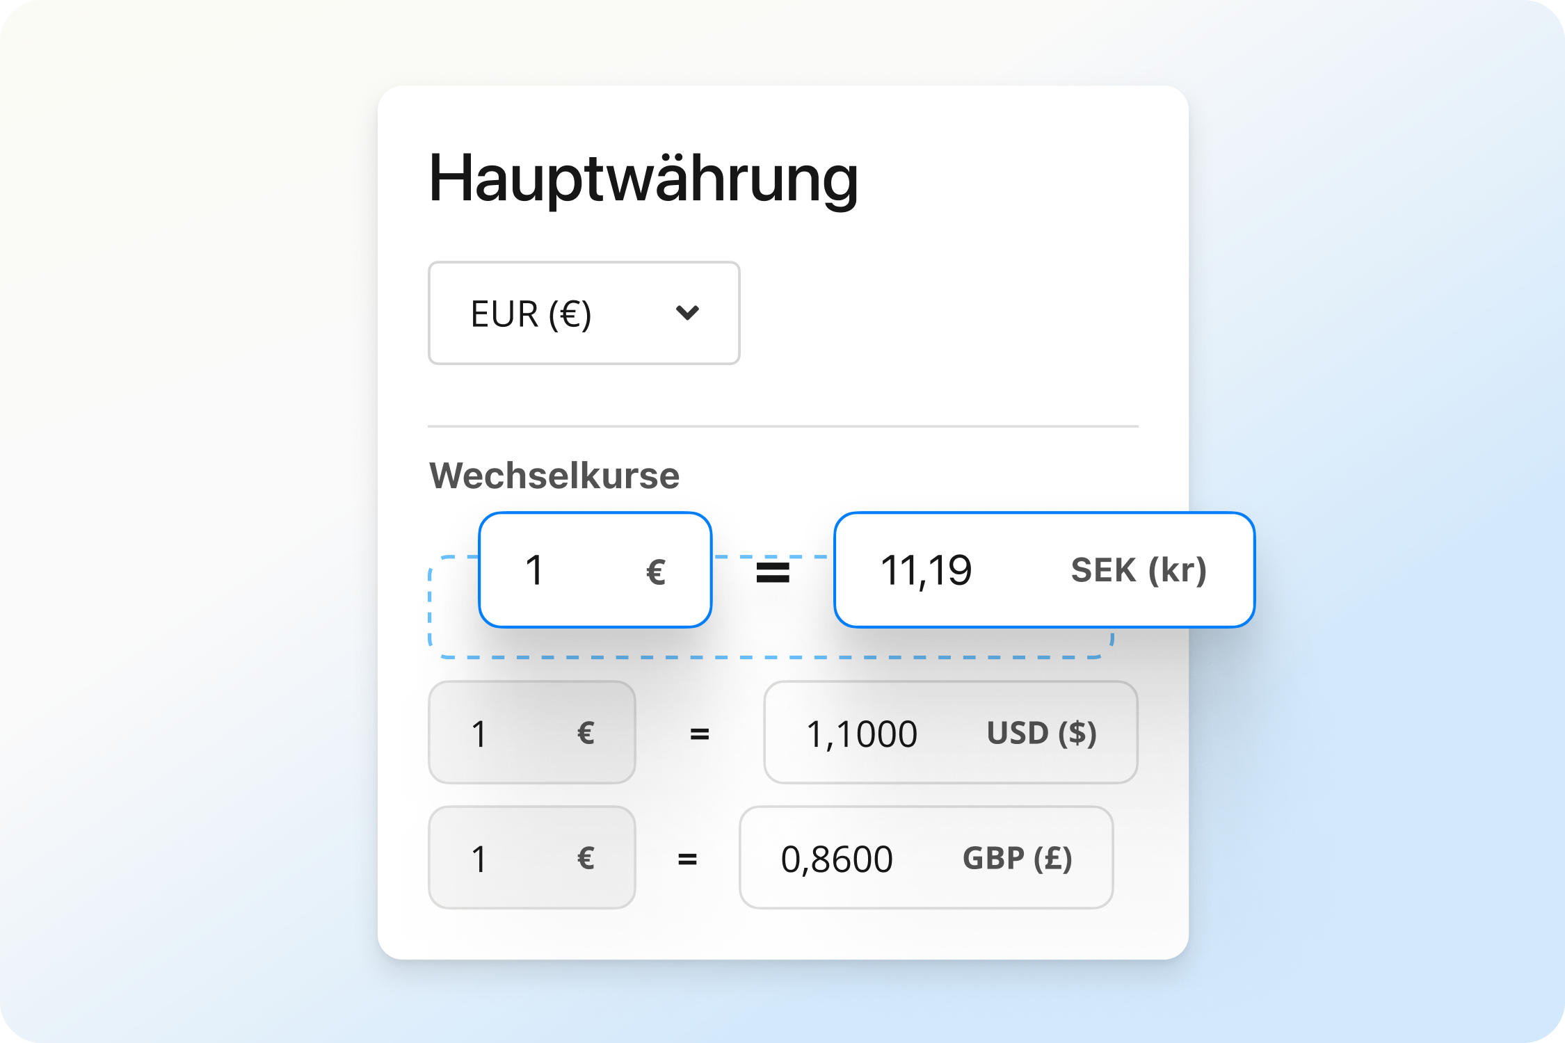
Task: Click the euro symbol in highlighted field
Action: pos(656,573)
